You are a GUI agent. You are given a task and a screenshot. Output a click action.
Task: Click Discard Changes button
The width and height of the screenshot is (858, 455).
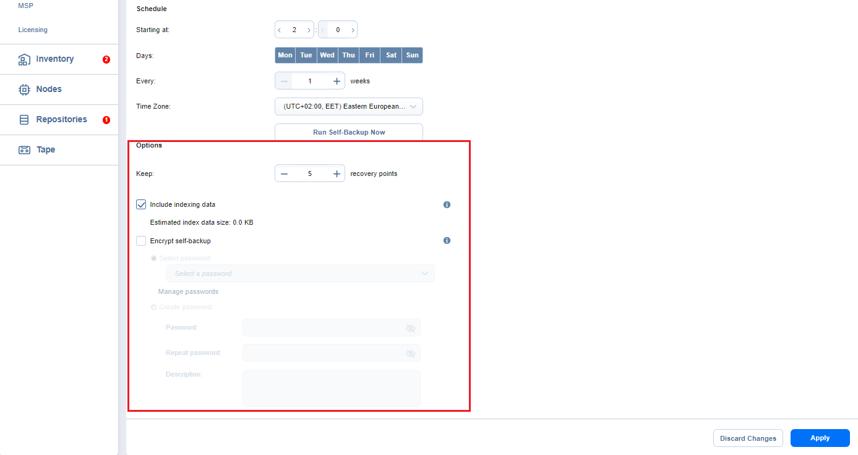(748, 438)
